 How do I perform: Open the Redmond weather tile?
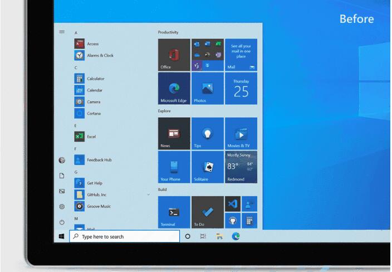(x=241, y=167)
